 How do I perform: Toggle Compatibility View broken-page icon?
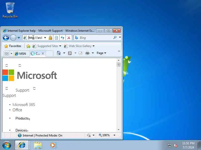(56, 38)
